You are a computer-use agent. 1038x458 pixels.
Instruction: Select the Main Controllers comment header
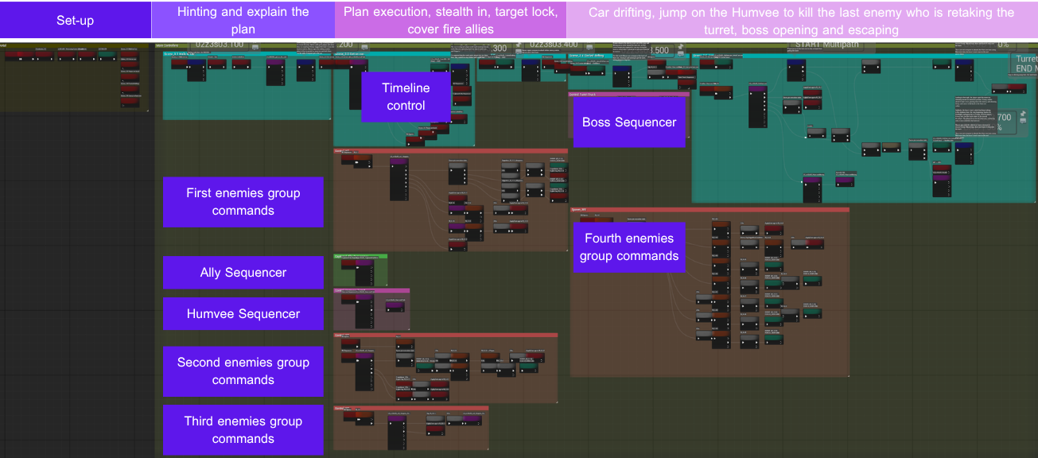(597, 45)
